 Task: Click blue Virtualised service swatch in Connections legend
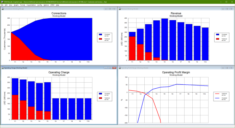[101, 34]
